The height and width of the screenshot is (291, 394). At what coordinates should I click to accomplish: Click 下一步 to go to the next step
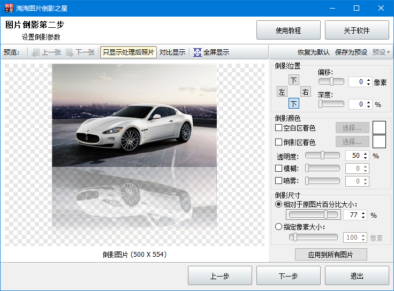pyautogui.click(x=288, y=276)
